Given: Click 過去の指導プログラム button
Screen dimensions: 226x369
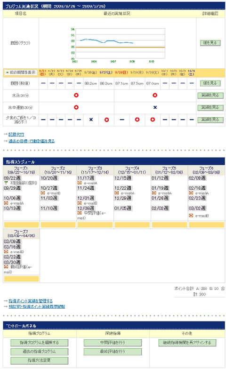Looking at the screenshot, I should click(40, 352).
